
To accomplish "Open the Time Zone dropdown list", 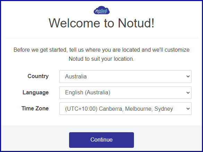I will [125, 109].
